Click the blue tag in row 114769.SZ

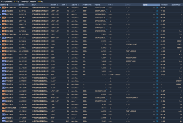4,14
